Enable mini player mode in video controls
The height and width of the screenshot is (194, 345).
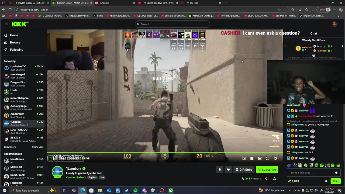244,158
